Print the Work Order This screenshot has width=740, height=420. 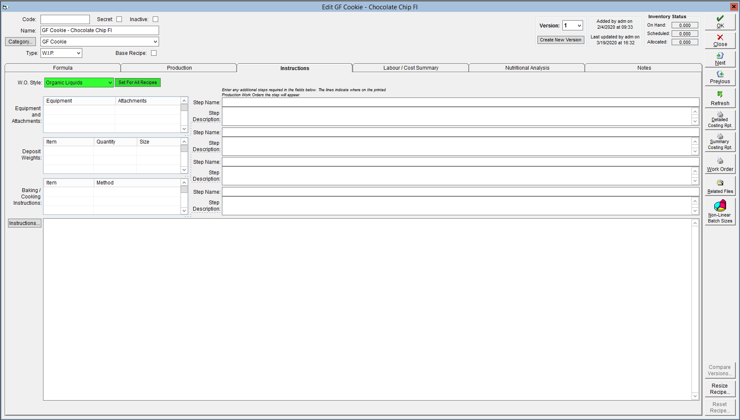tap(720, 164)
